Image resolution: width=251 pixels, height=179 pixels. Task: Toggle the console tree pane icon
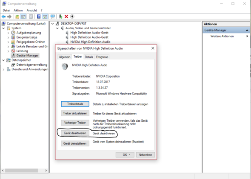(x=23, y=17)
